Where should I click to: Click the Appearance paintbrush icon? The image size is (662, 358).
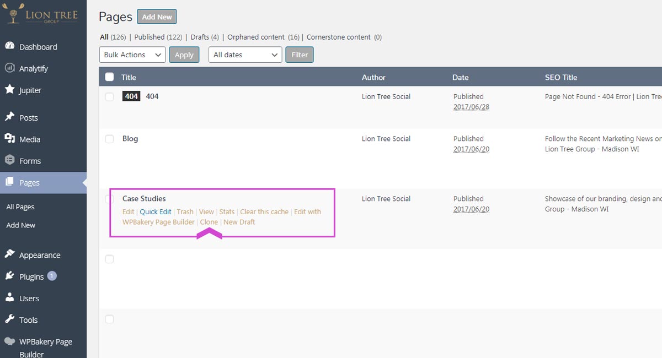point(9,254)
